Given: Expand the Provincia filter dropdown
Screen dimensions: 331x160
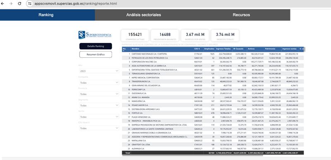Looking at the screenshot, I should (x=99, y=94).
